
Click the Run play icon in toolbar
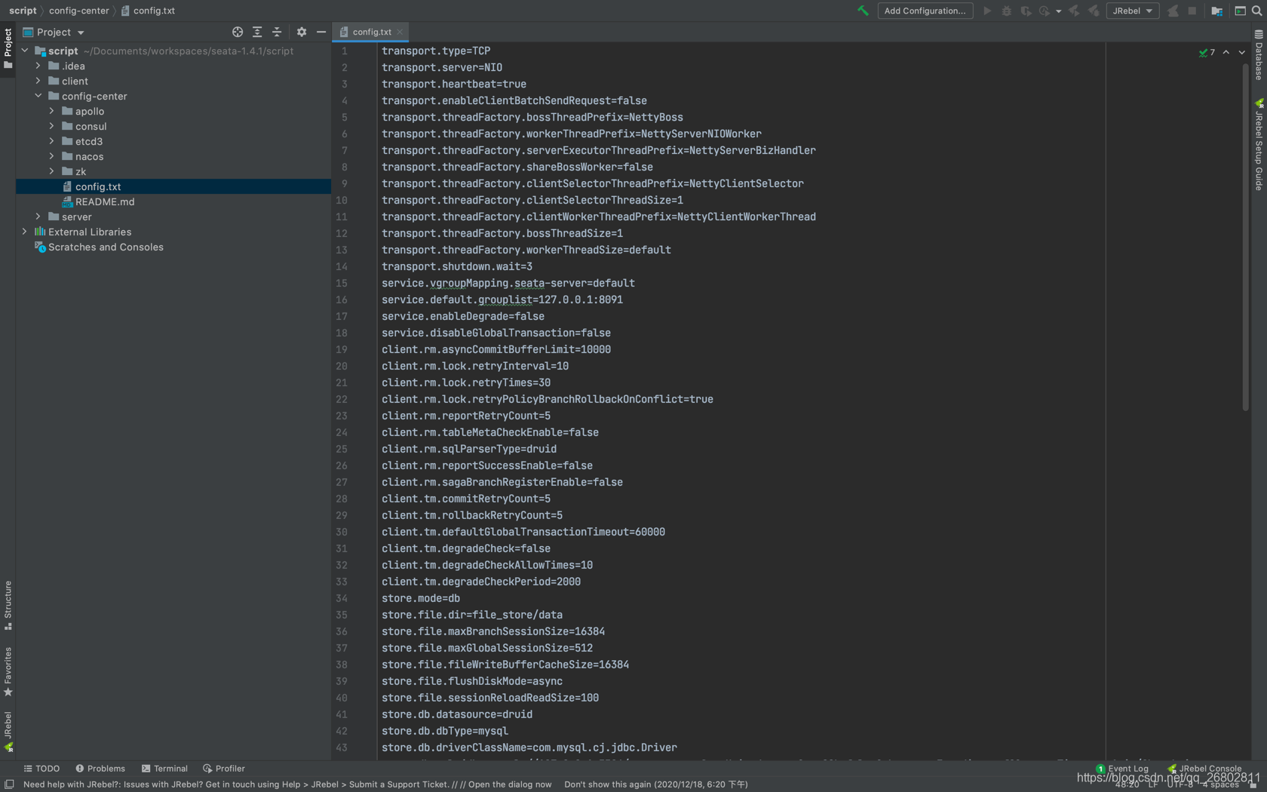(986, 11)
